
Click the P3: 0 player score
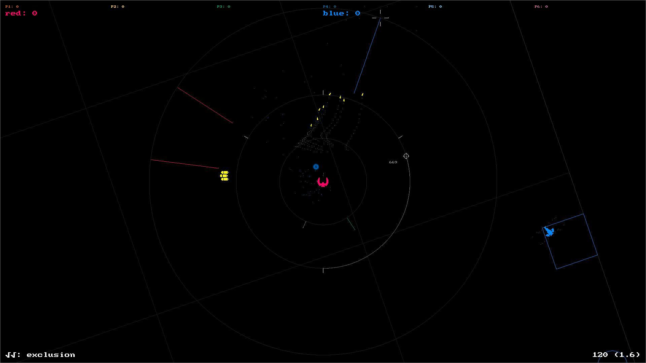pyautogui.click(x=224, y=6)
